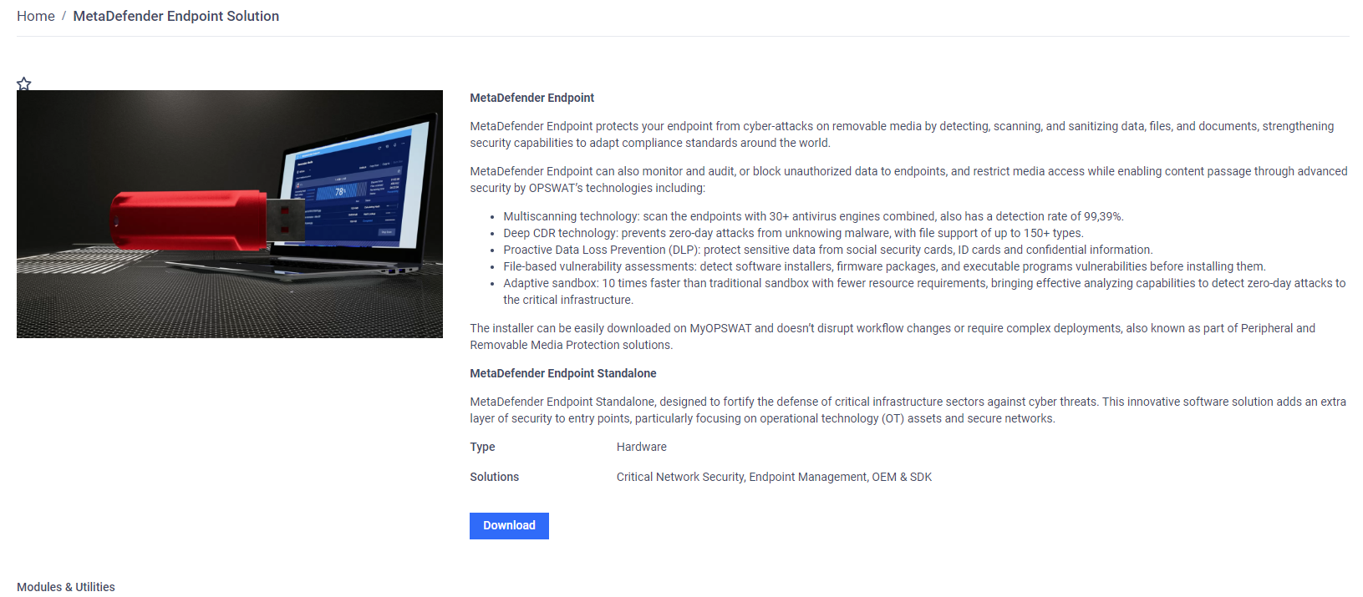
Task: Click the favorite star icon above the image
Action: point(24,83)
